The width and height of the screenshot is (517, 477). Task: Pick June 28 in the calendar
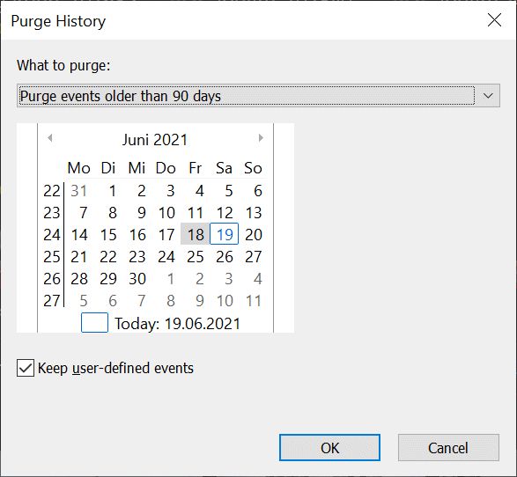(79, 279)
